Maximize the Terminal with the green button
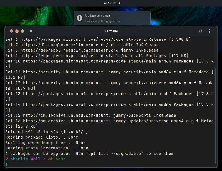This screenshot has height=171, width=222. (22, 31)
